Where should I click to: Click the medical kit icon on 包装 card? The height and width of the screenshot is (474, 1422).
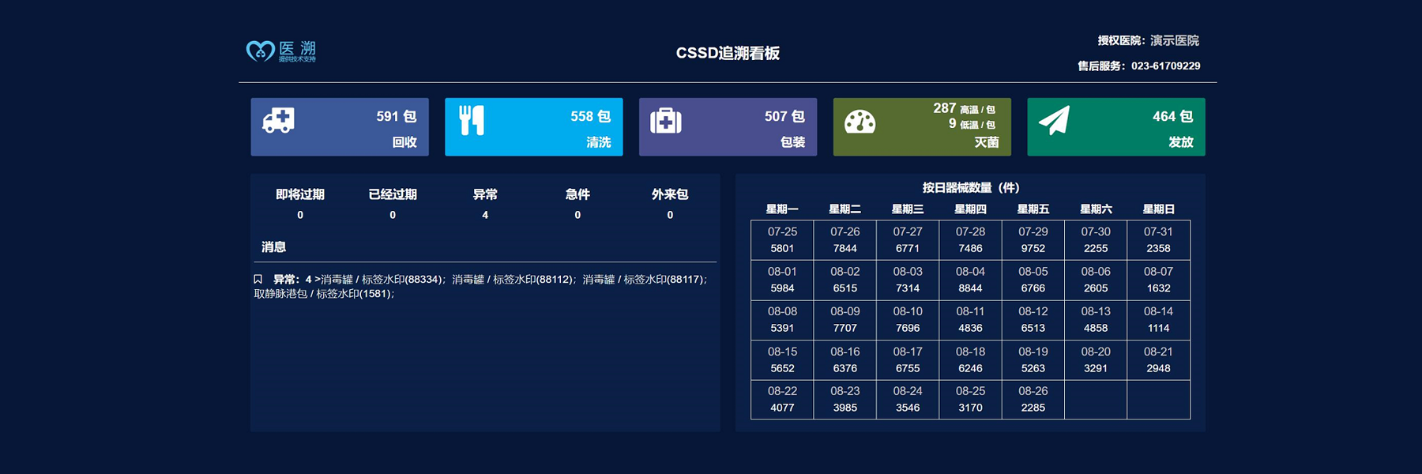666,121
